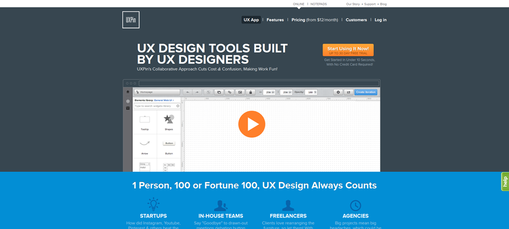Click the height value field in toolbar

[286, 92]
